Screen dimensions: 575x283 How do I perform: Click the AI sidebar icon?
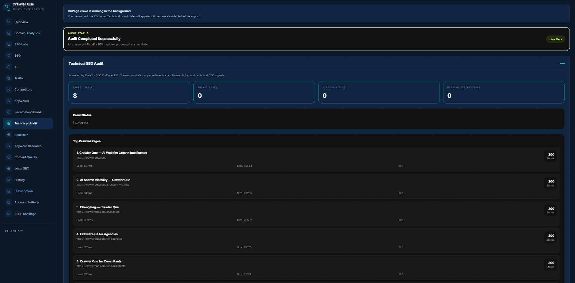pos(9,67)
